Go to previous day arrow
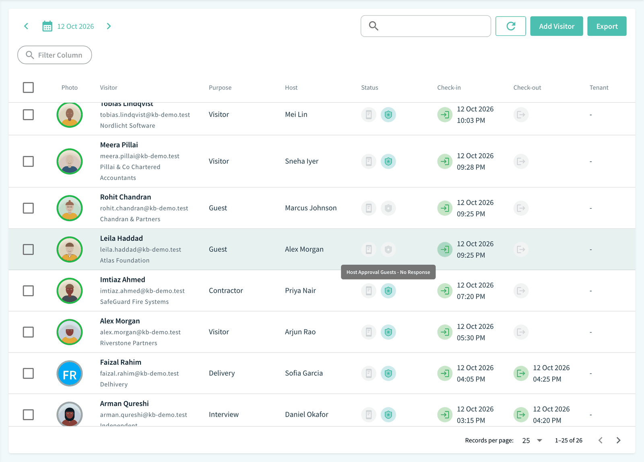 [26, 26]
